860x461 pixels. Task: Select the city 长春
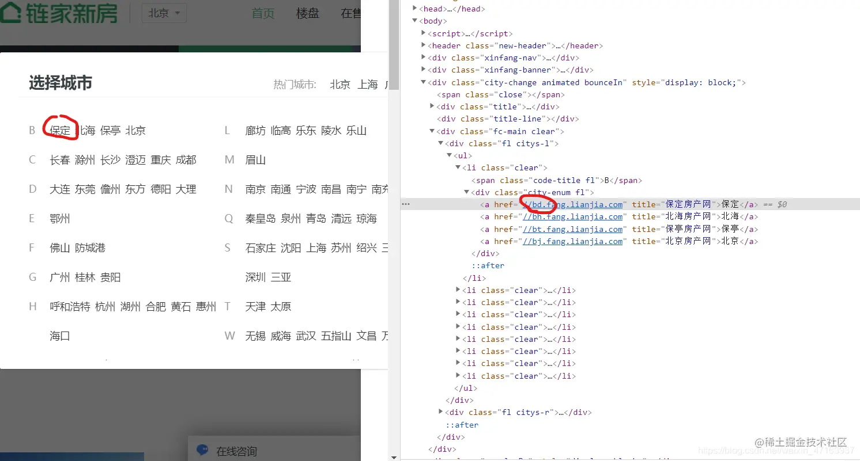tap(60, 160)
